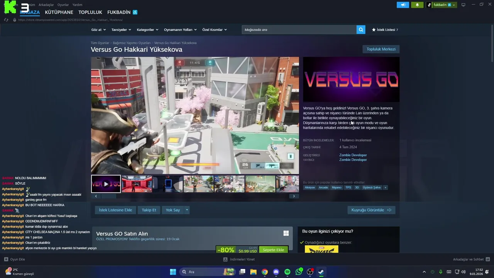Screen dimensions: 494x278
Task: Open the Yardım menu
Action: click(x=77, y=5)
